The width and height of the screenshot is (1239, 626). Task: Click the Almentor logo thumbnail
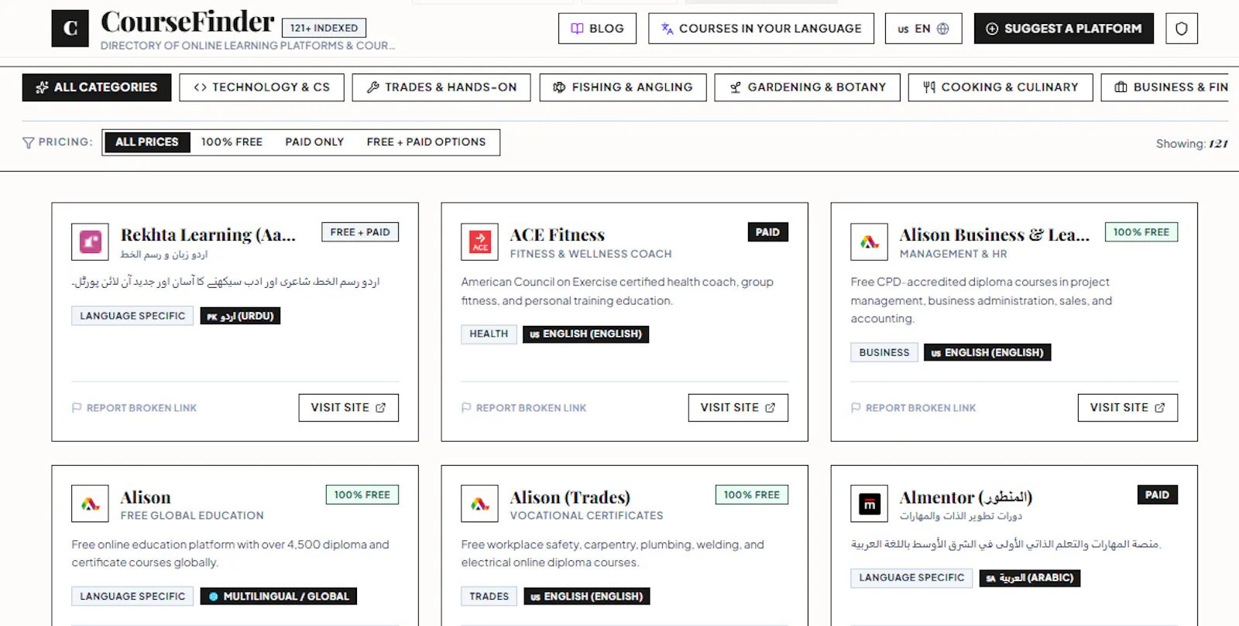coord(869,504)
